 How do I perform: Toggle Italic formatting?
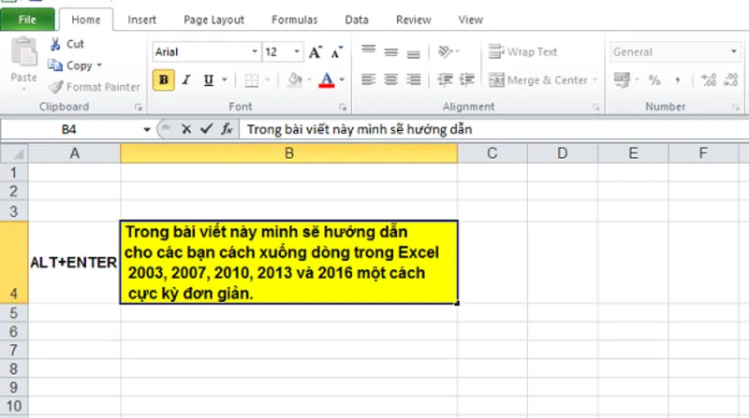(186, 79)
